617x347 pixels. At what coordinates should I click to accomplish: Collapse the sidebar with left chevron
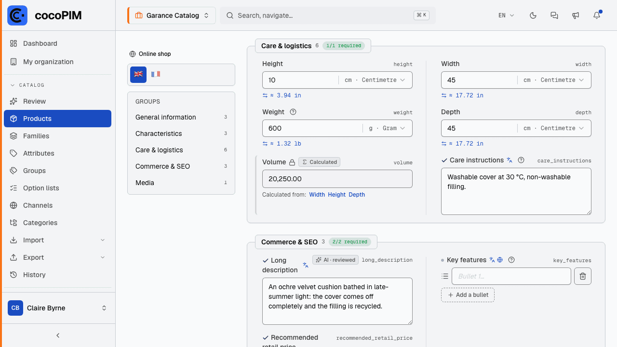pos(58,335)
